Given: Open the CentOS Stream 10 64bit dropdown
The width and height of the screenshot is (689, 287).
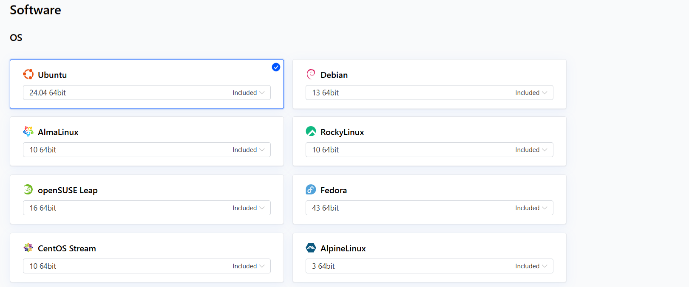Looking at the screenshot, I should [x=147, y=266].
